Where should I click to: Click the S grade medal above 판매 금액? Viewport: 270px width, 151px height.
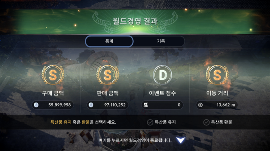click(x=108, y=75)
